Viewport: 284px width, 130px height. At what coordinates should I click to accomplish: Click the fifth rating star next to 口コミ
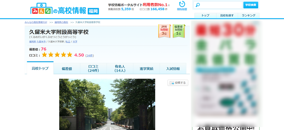pyautogui.click(x=70, y=55)
